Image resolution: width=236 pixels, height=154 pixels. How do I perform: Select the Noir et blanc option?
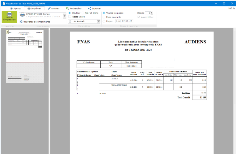click(x=83, y=13)
